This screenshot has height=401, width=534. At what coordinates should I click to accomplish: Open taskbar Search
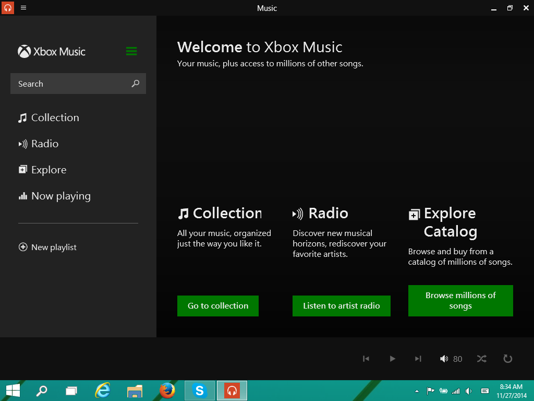[x=42, y=391]
